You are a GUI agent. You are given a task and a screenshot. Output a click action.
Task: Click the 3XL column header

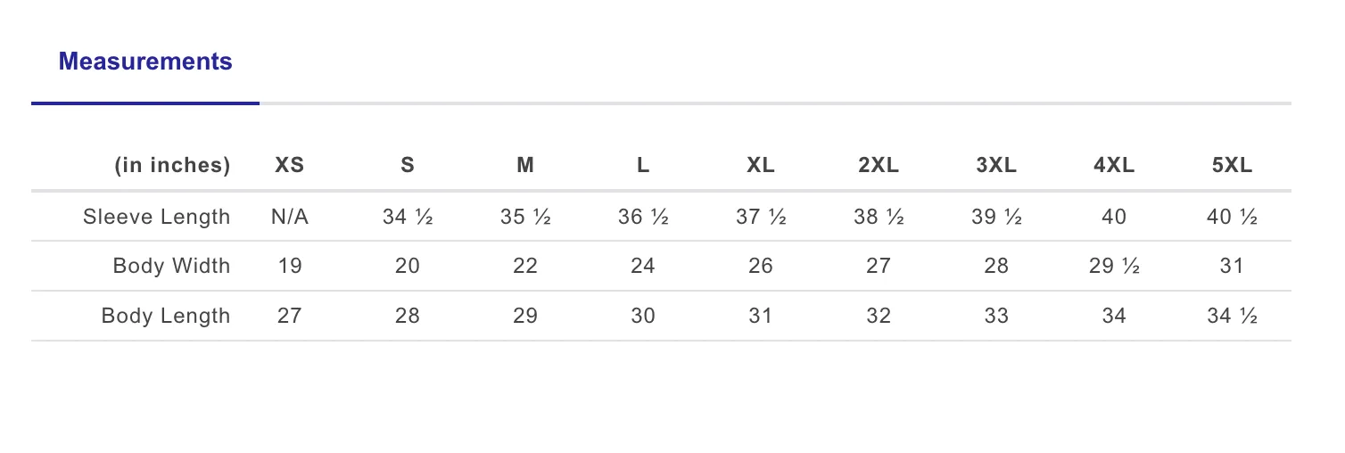pyautogui.click(x=996, y=165)
